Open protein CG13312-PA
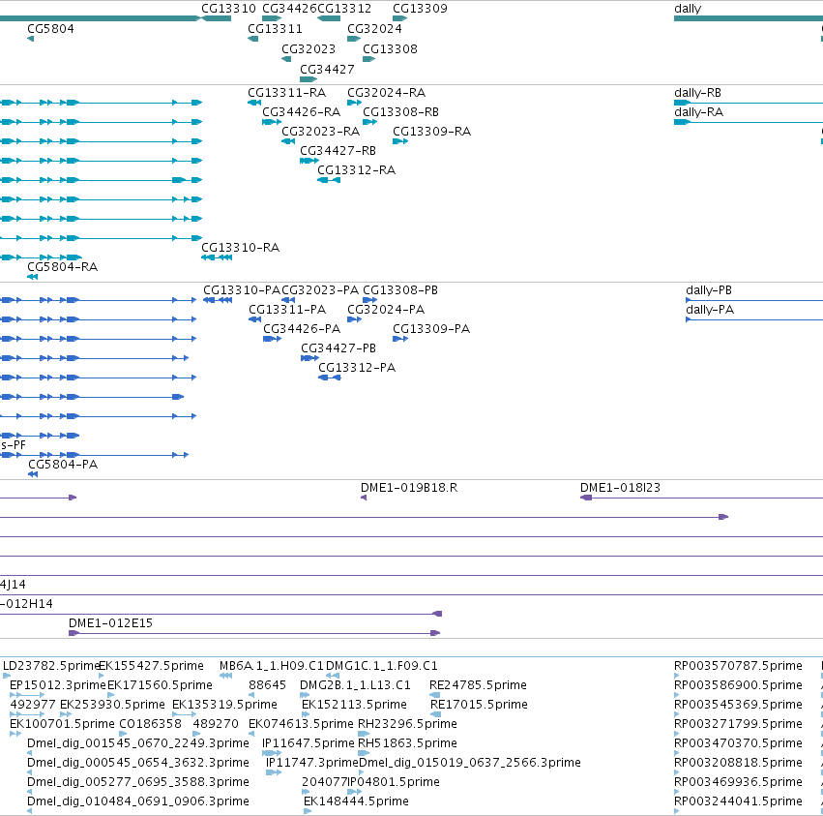Screen dimensions: 823x816 tap(357, 368)
